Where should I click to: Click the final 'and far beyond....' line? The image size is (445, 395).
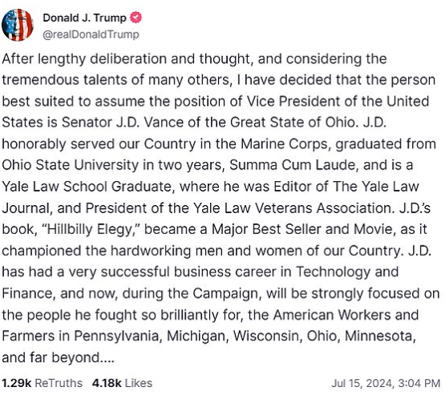59,357
